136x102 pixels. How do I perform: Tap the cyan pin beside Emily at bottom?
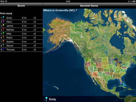click(46, 99)
